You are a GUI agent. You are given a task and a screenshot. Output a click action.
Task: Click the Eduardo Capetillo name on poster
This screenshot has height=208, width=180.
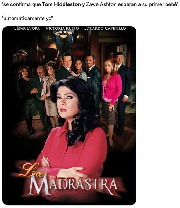point(105,28)
